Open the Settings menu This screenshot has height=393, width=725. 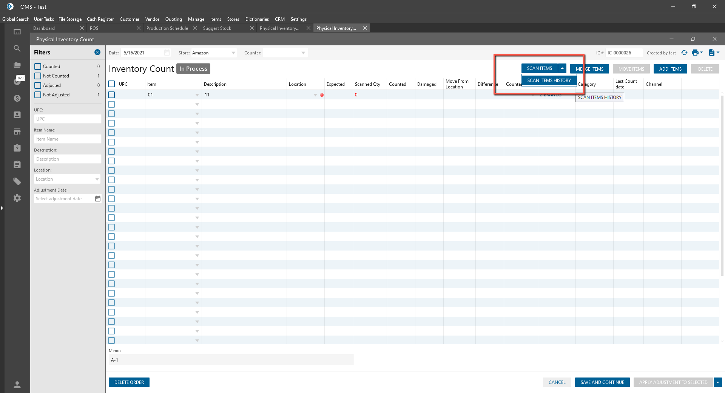299,19
